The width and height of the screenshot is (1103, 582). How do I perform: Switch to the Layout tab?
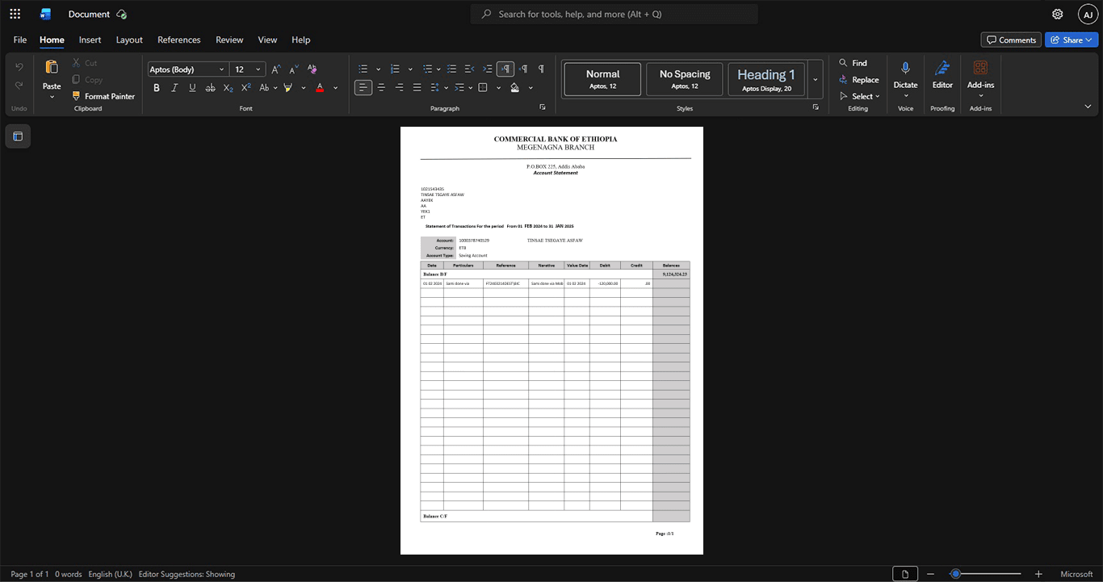(x=129, y=40)
